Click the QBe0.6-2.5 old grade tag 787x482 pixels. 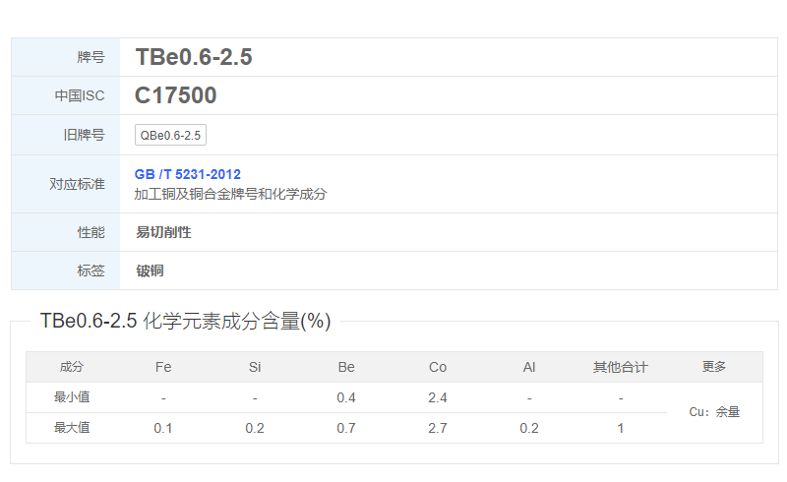[170, 135]
